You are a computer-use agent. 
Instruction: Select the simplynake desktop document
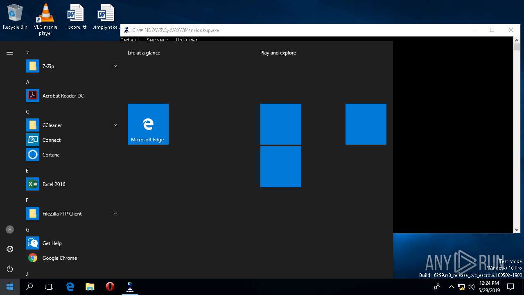tap(106, 17)
